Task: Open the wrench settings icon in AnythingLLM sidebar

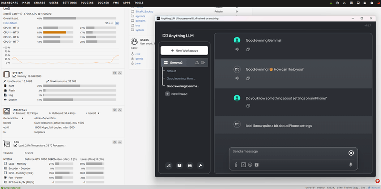Action: [x=200, y=166]
